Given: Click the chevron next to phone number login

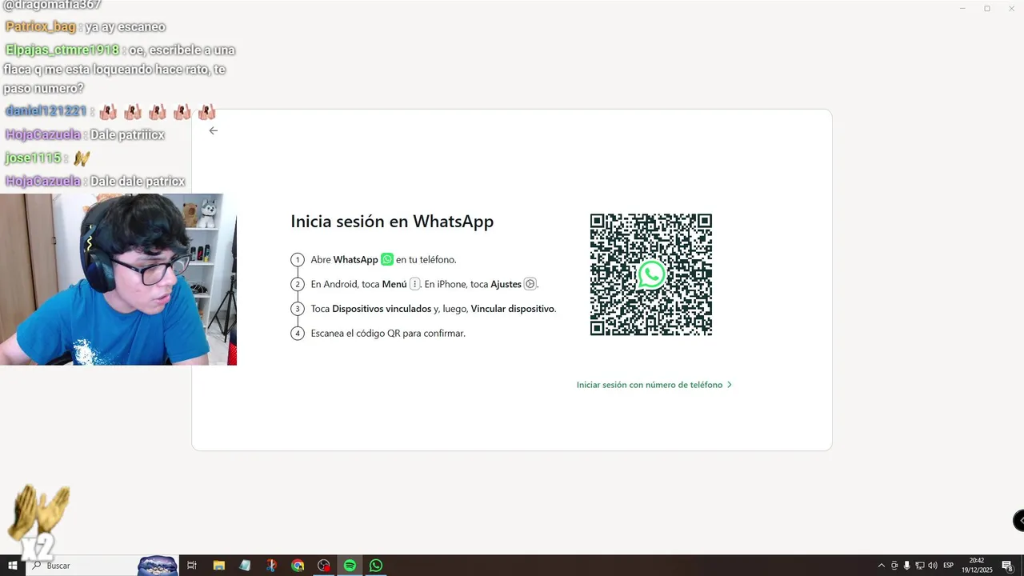Looking at the screenshot, I should [x=730, y=385].
